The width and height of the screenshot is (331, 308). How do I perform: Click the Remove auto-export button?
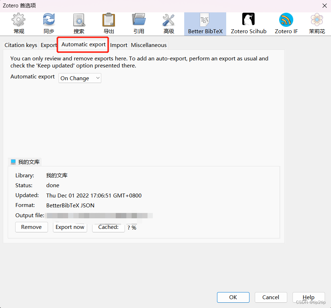pyautogui.click(x=31, y=227)
